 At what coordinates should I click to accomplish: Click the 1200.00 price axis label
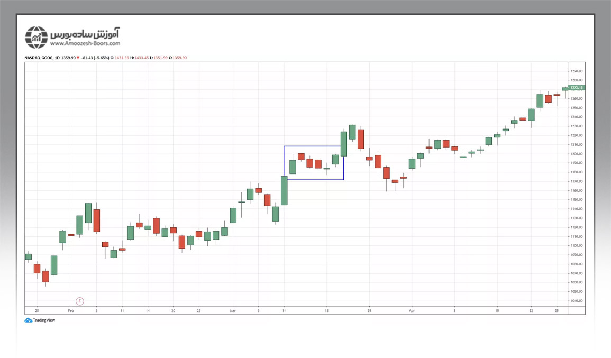[x=576, y=154]
